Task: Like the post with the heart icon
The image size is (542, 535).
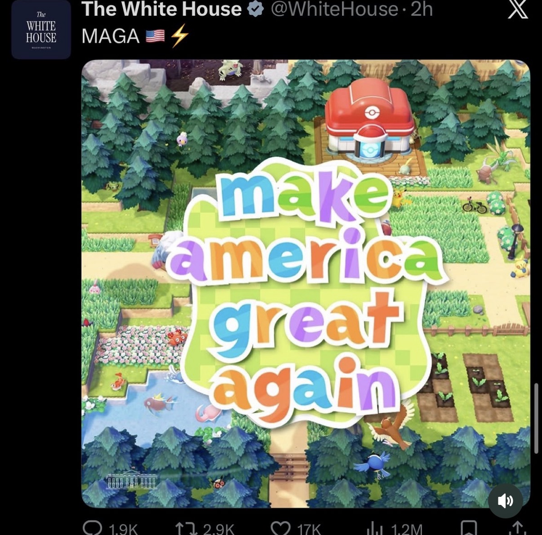Action: coord(281,528)
